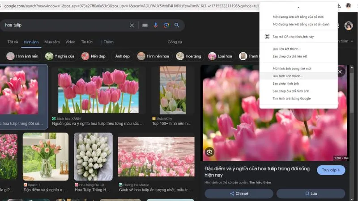Click the 'Truy cập' visit button
Image resolution: width=358 pixels, height=201 pixels.
(x=331, y=170)
